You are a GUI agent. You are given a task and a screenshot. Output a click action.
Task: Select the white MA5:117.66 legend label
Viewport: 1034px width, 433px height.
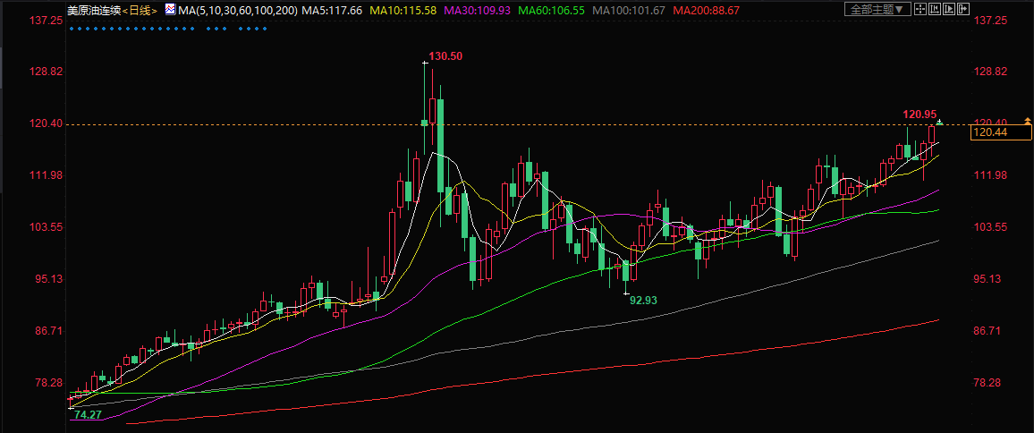332,10
